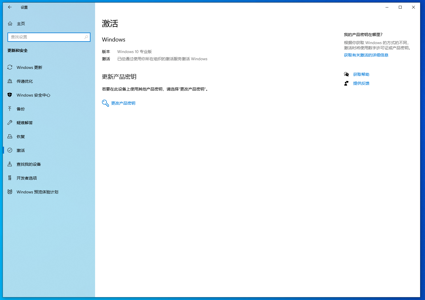Viewport: 425px width, 300px height.
Task: Go to 主页 in the sidebar
Action: 49,24
